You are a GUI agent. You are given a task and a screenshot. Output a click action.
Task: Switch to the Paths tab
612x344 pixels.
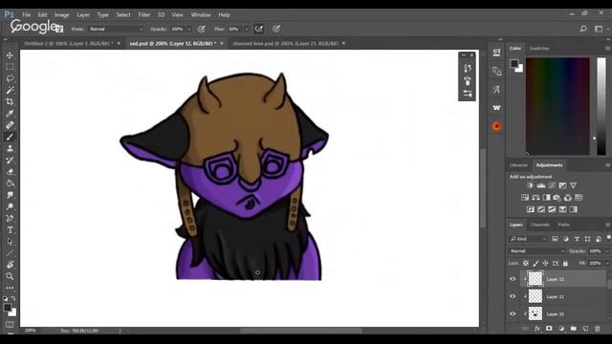pyautogui.click(x=564, y=225)
